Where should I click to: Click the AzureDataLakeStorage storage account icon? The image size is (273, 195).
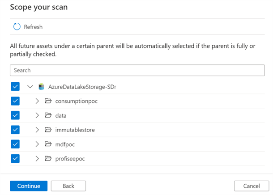pos(42,87)
